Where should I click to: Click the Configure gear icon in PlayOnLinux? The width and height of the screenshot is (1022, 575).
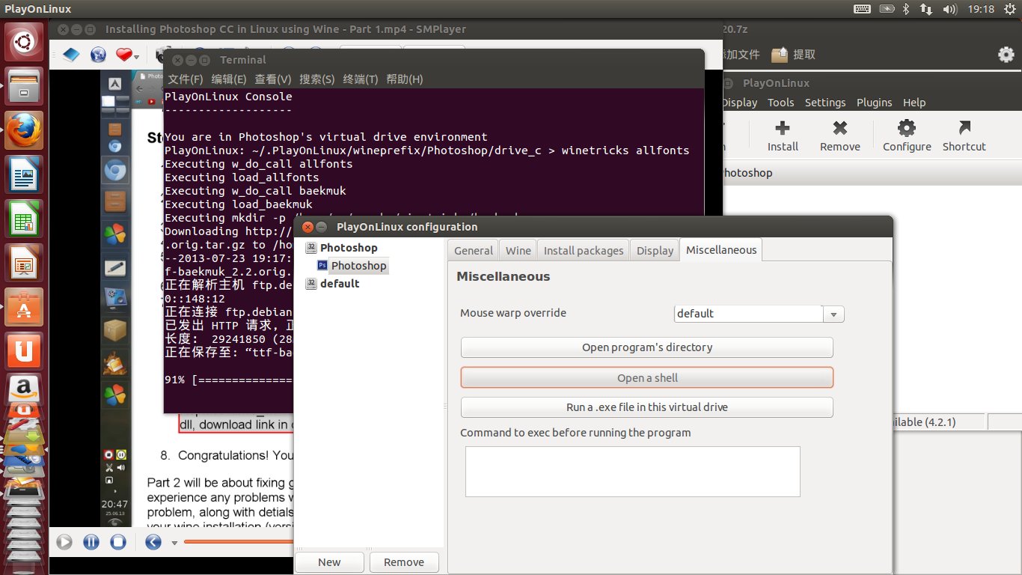pyautogui.click(x=907, y=128)
